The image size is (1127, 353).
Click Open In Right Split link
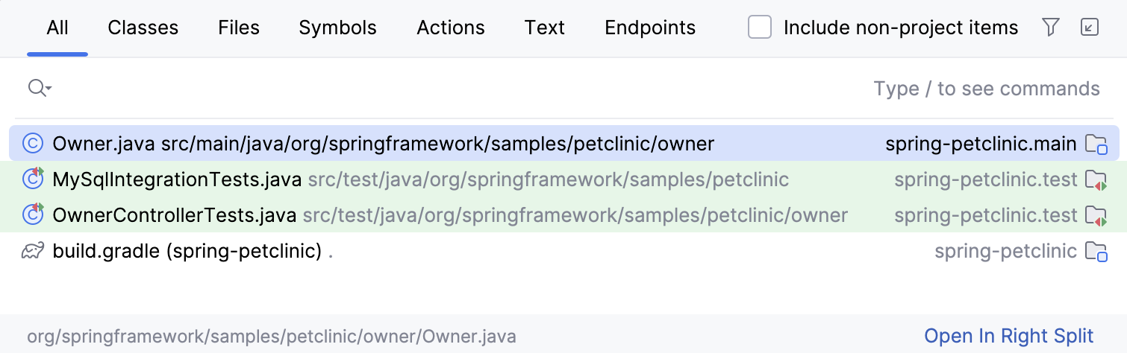(1009, 336)
